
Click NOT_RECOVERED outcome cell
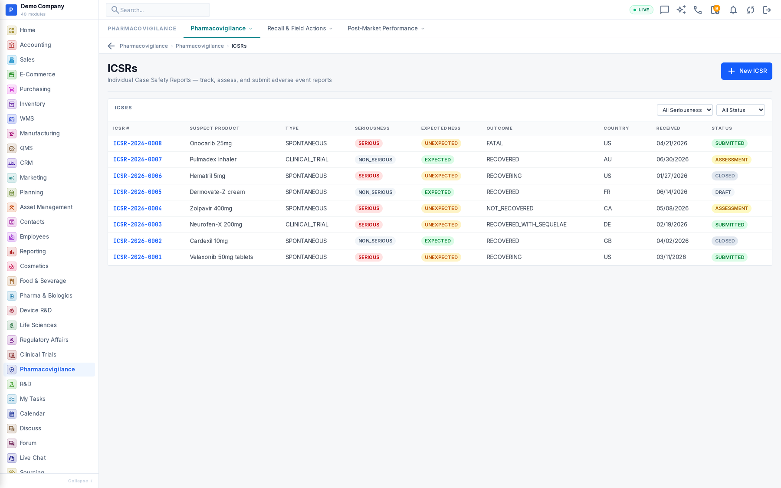pos(510,209)
